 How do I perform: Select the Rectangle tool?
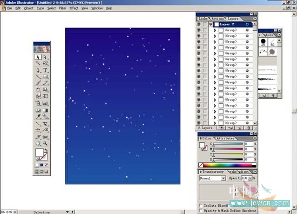45,77
